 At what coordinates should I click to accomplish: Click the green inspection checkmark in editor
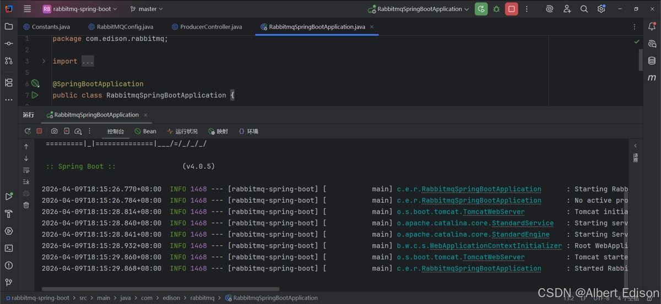tap(637, 41)
